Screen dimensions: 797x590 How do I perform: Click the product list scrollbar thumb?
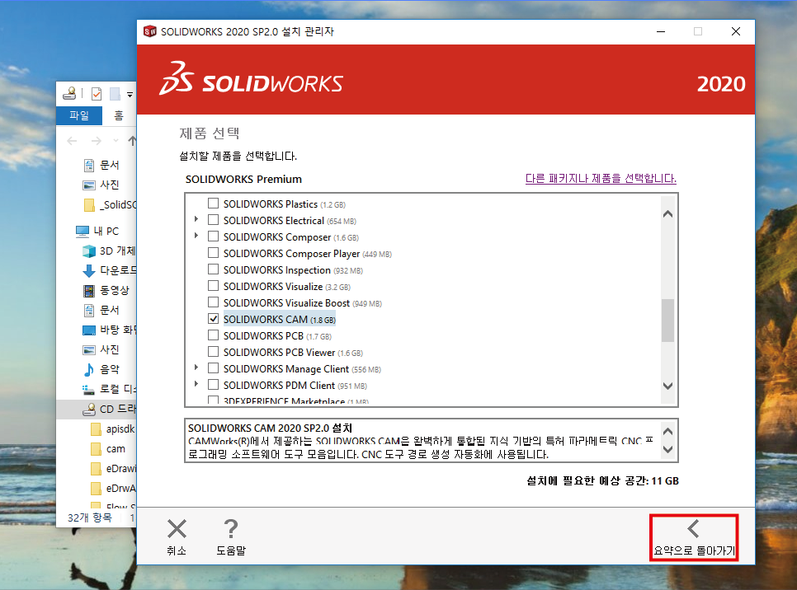668,321
